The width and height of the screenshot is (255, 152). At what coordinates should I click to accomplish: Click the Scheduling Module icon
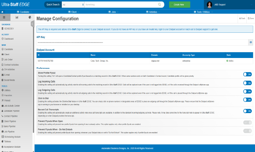click(3, 137)
